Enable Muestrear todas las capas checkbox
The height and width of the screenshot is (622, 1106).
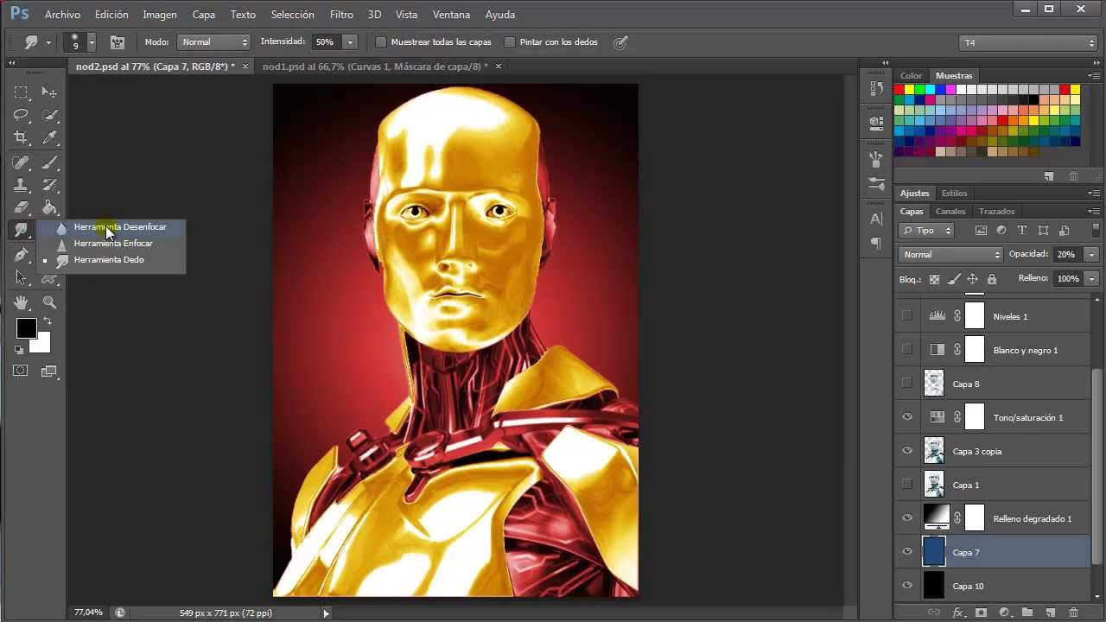381,42
